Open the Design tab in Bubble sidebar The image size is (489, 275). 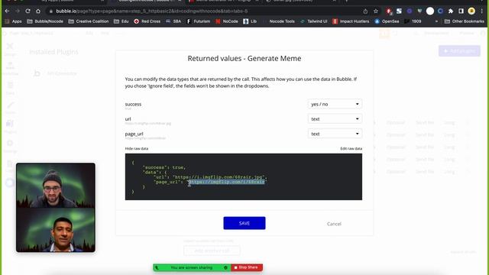click(x=10, y=49)
